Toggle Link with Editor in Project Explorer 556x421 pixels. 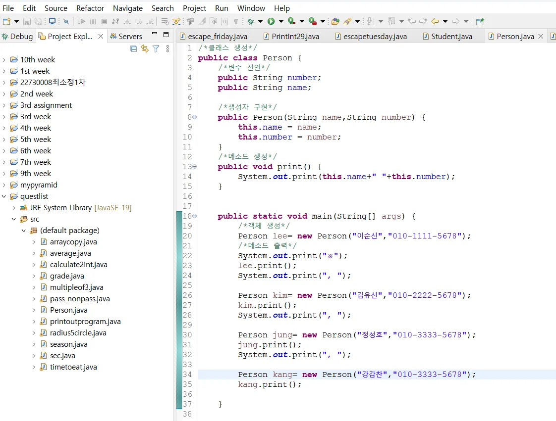point(145,48)
